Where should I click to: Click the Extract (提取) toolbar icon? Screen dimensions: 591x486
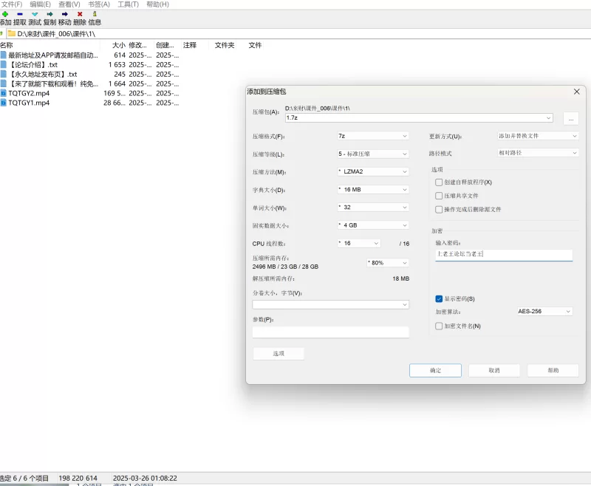point(20,14)
